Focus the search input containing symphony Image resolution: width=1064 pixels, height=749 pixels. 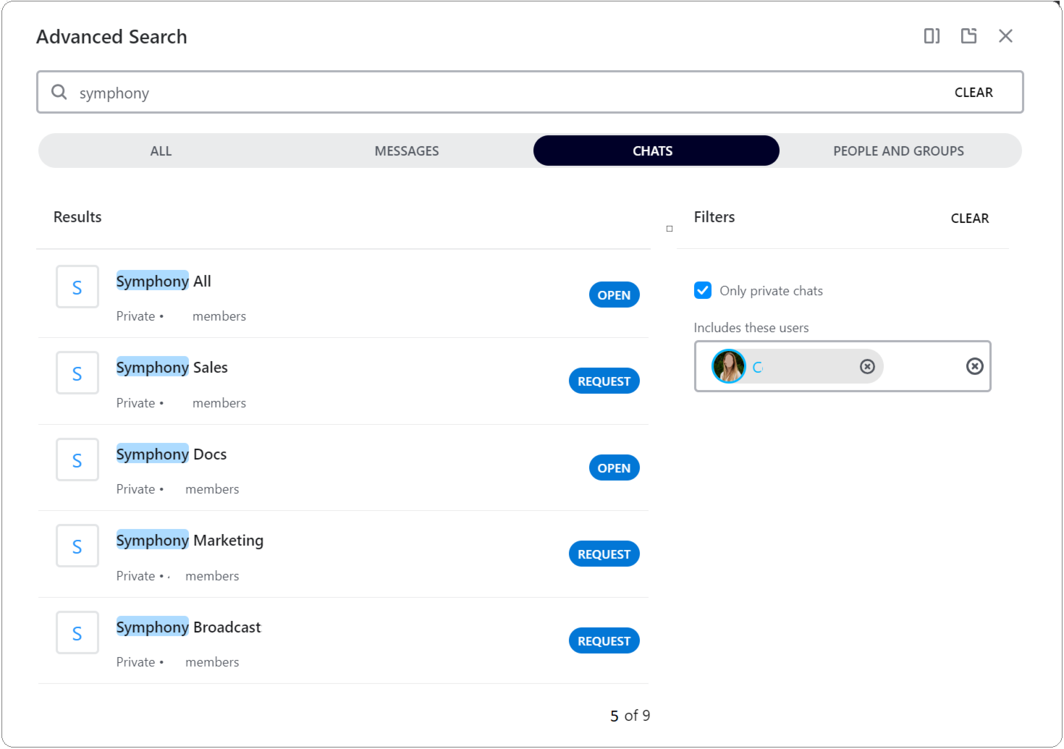[x=530, y=92]
